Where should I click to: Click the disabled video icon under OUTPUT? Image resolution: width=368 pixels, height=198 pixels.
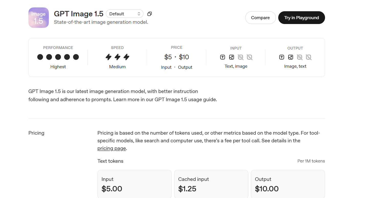tap(309, 57)
